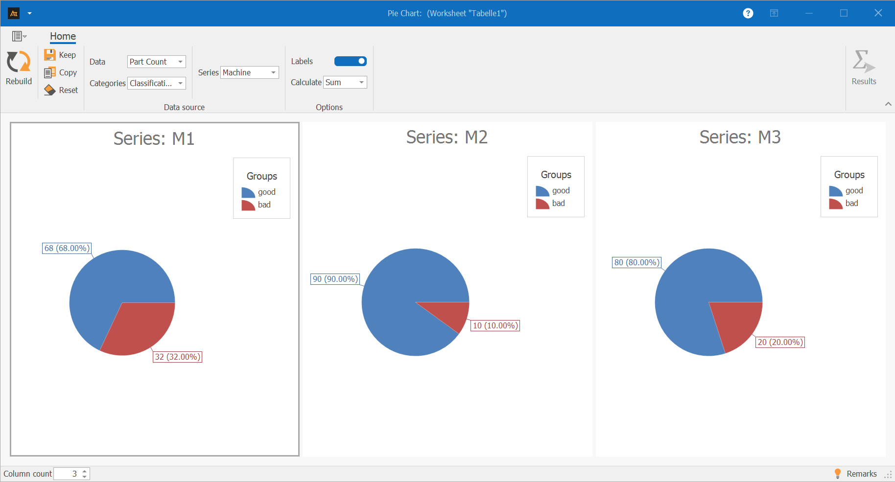Click the blue good swatch in M1 legend
Viewport: 895px width, 482px height.
pos(248,192)
